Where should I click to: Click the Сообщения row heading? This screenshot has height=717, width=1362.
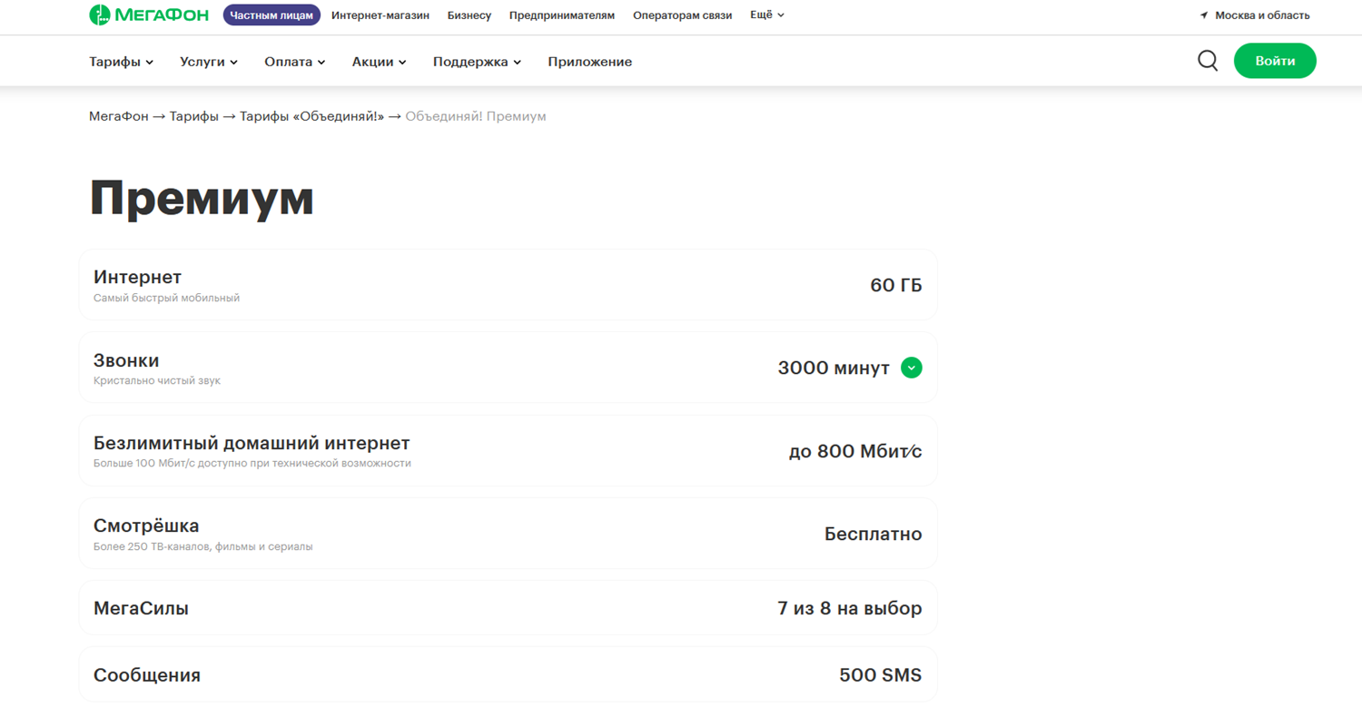pyautogui.click(x=147, y=675)
